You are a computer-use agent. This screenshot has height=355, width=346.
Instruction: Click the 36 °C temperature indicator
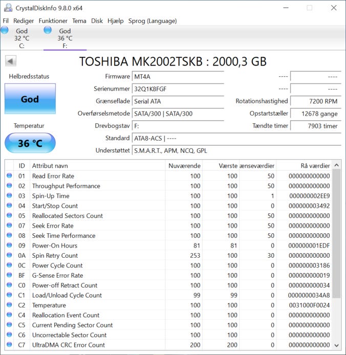(30, 143)
